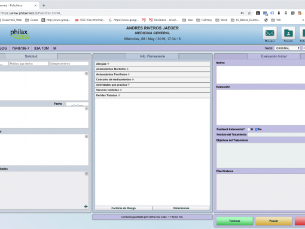Open the Mensajes envelope icon

pyautogui.click(x=270, y=33)
